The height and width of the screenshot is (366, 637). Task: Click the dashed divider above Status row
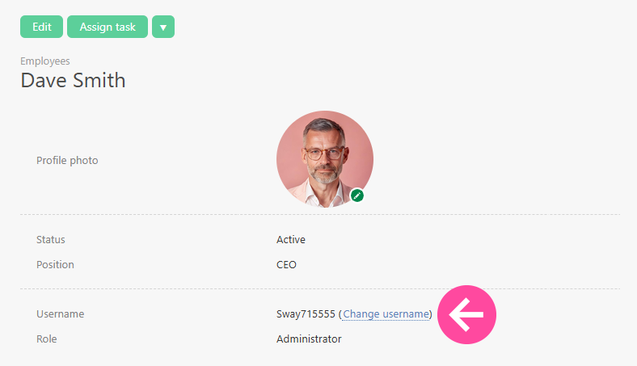pos(319,214)
